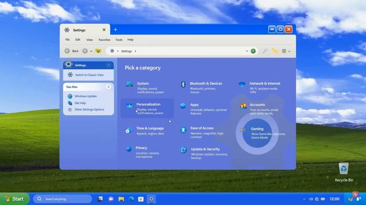Click the Get Help icon in sidebar
The width and height of the screenshot is (366, 205).
[x=70, y=103]
